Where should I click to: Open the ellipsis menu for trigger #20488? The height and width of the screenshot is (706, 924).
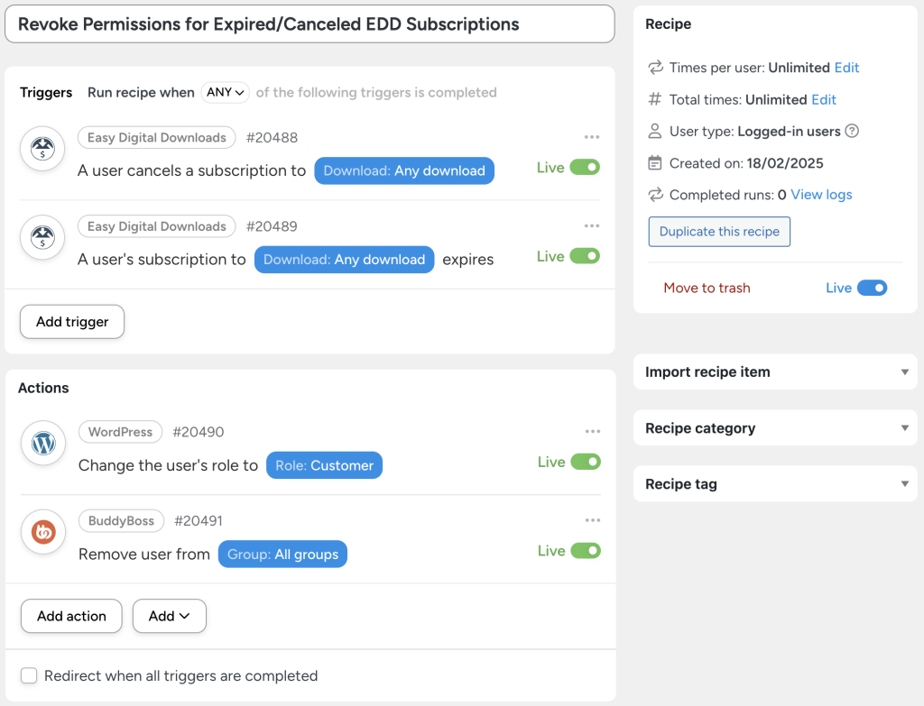592,136
